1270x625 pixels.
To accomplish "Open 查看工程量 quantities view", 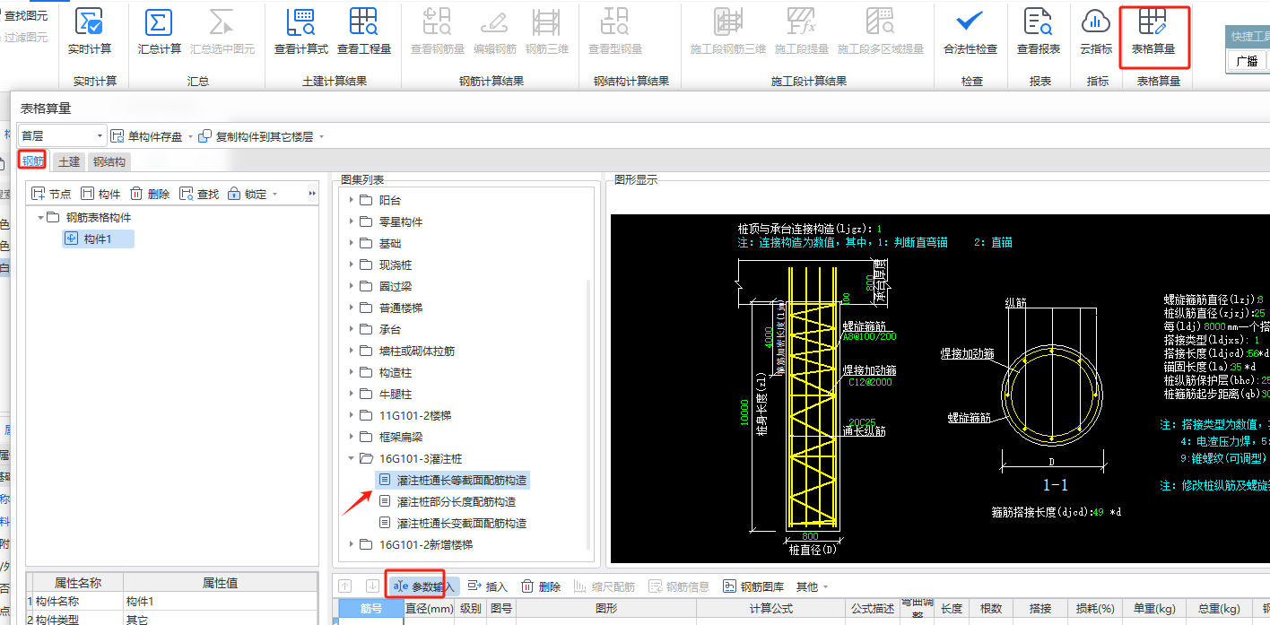I will tap(364, 32).
